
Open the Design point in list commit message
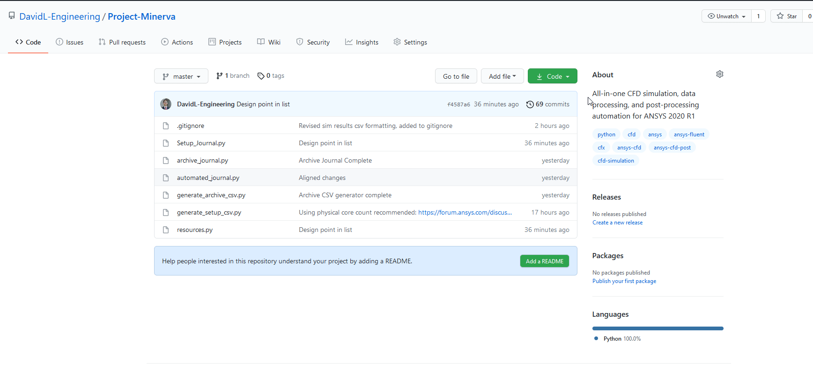point(263,104)
